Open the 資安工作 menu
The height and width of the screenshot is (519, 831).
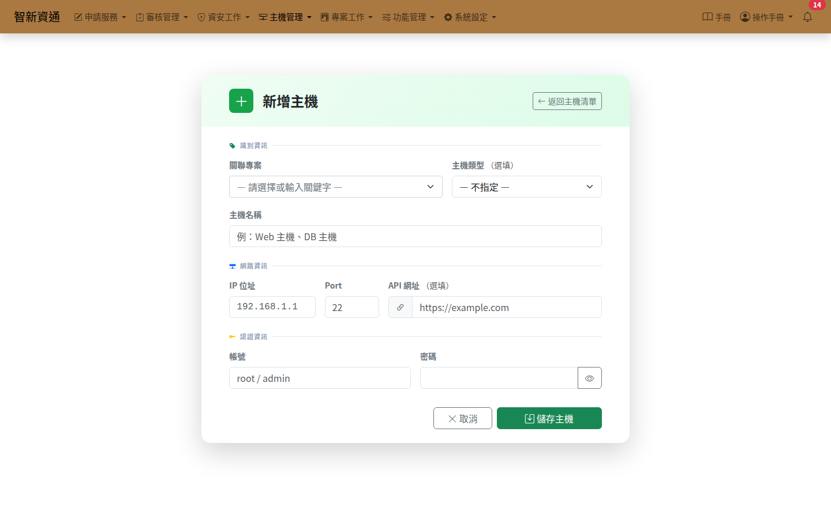224,17
